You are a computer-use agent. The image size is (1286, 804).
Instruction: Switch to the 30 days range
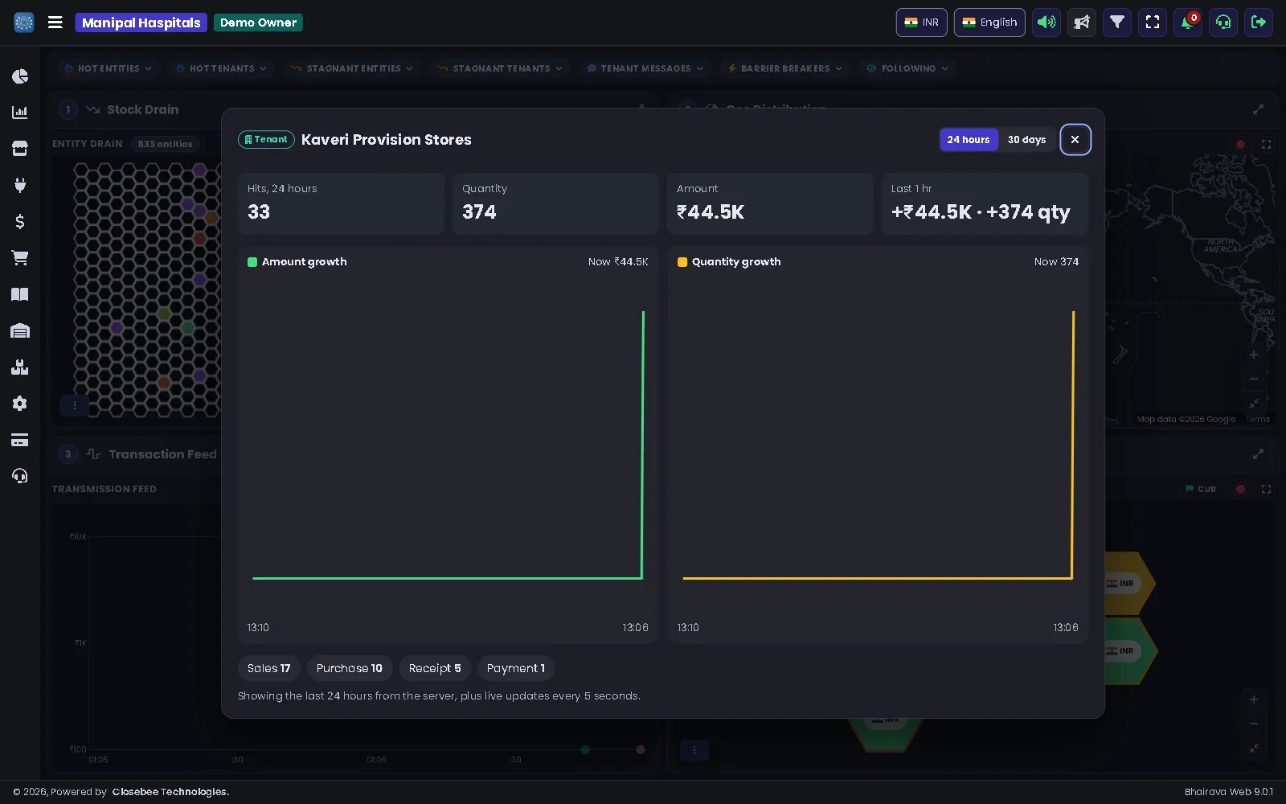1026,140
